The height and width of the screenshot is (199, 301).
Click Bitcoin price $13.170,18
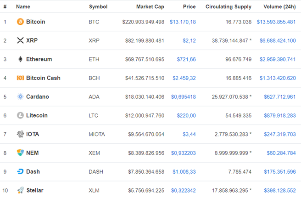coord(183,22)
